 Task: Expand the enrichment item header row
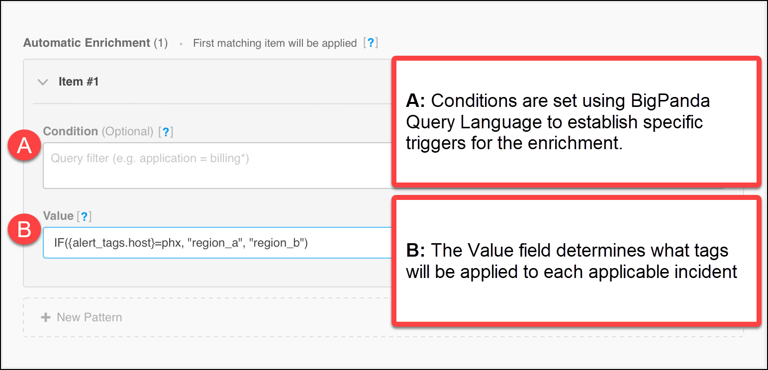199,82
